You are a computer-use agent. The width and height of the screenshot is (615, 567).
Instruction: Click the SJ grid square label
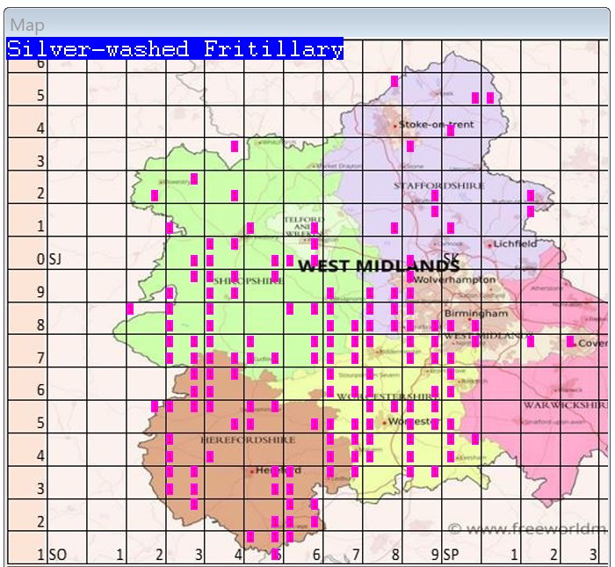pyautogui.click(x=54, y=259)
